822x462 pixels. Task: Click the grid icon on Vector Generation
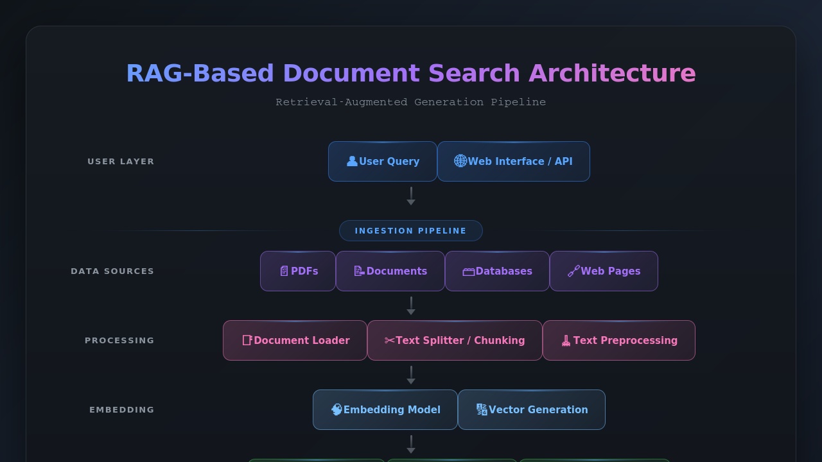coord(481,409)
